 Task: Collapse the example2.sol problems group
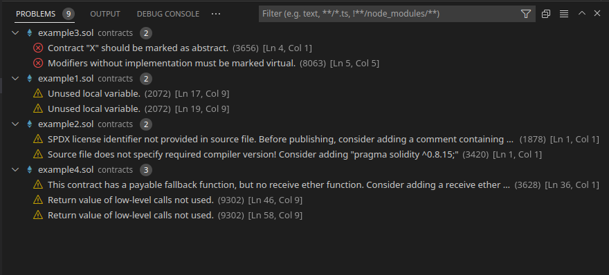click(15, 124)
